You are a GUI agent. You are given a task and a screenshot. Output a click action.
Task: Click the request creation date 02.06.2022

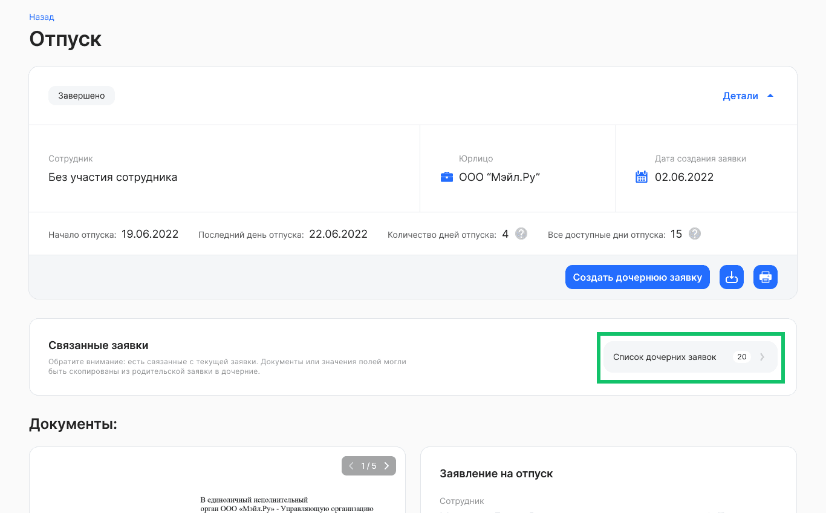point(684,177)
